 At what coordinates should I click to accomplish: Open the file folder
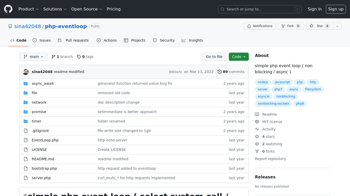click(34, 93)
